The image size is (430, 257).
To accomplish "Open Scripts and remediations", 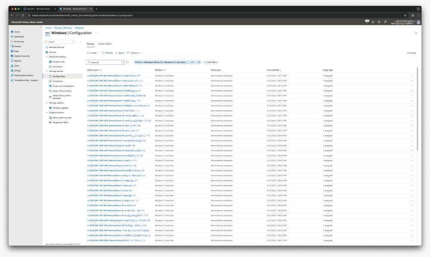I will (x=61, y=86).
